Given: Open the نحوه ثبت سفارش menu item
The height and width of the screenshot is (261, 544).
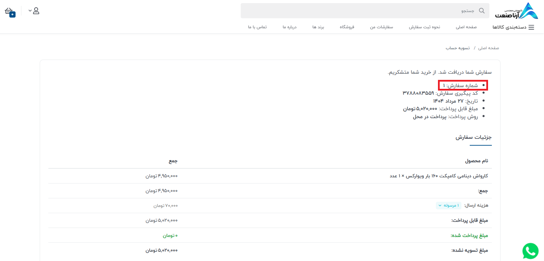Looking at the screenshot, I should click(x=424, y=27).
